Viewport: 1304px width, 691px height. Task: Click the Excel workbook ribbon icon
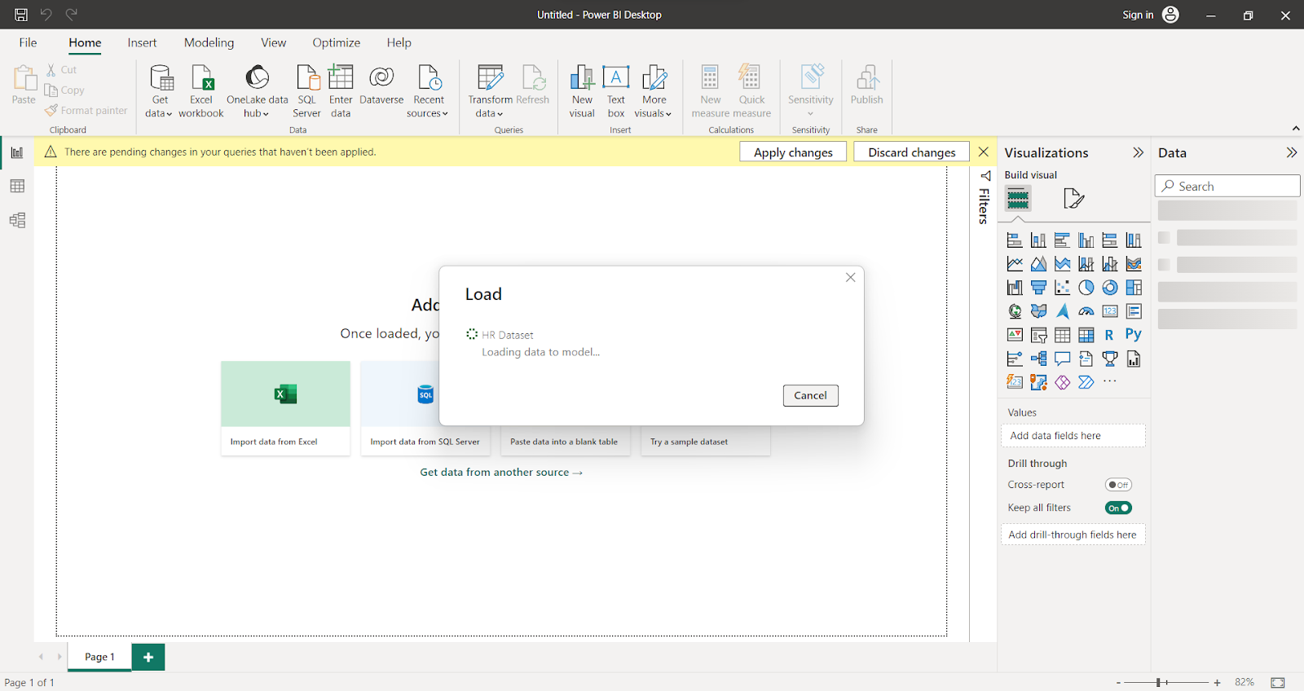(x=201, y=91)
